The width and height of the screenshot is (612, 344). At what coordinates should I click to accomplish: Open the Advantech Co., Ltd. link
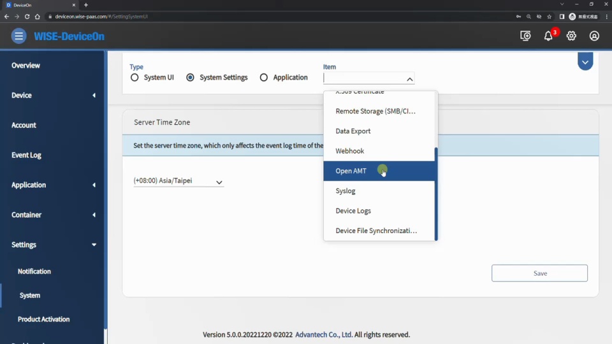[324, 334]
